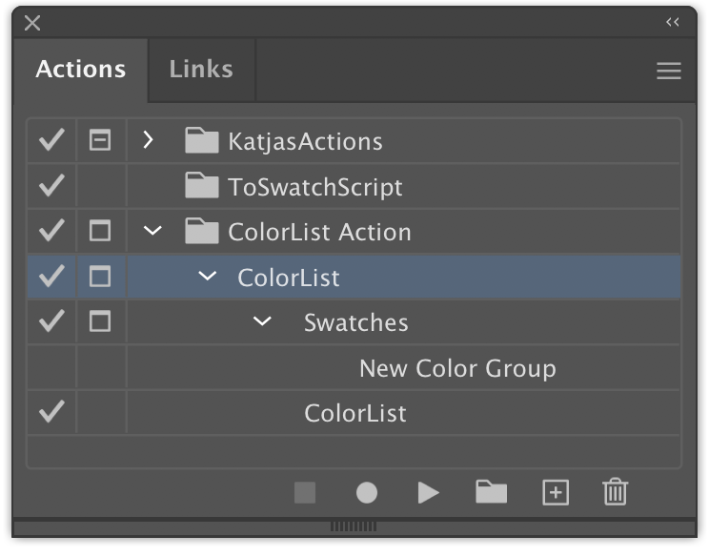Screen dimensions: 709x557
Task: Create a new action set via folder icon
Action: coord(491,492)
